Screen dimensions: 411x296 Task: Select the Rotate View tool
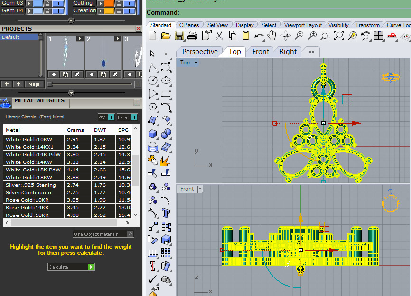286,36
